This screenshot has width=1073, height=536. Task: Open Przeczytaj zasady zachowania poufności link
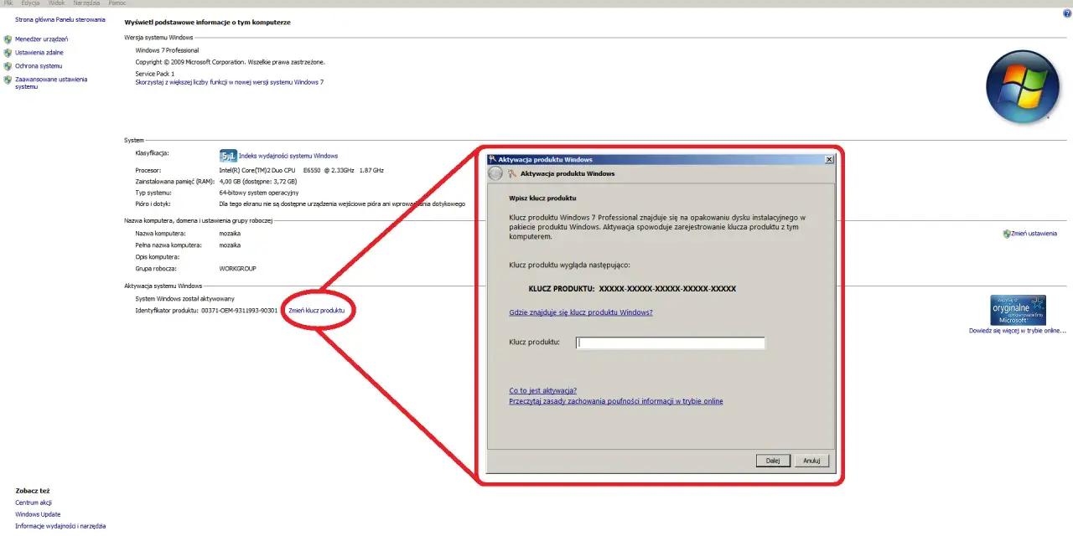pyautogui.click(x=616, y=401)
